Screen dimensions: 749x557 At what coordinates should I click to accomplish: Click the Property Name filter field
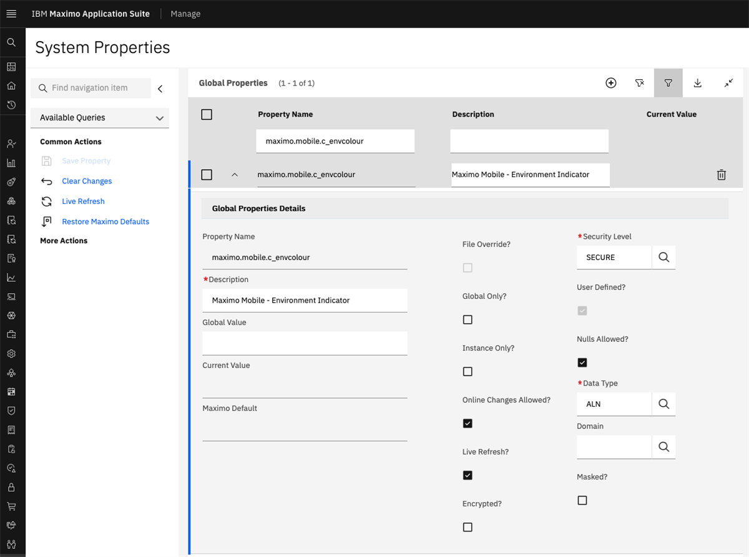tap(335, 141)
